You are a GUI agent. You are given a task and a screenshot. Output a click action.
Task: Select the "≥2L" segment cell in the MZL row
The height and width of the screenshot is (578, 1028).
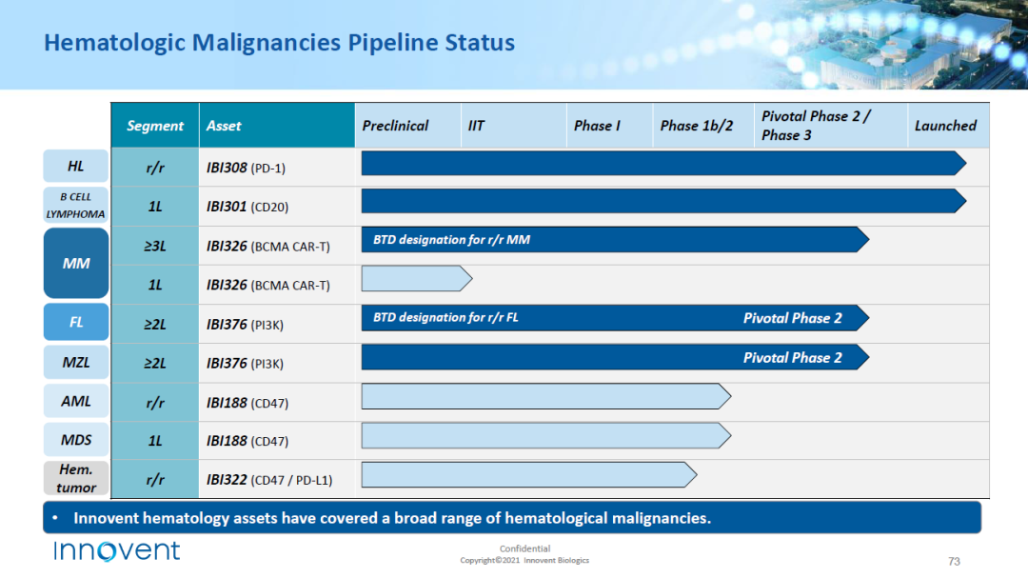click(155, 364)
